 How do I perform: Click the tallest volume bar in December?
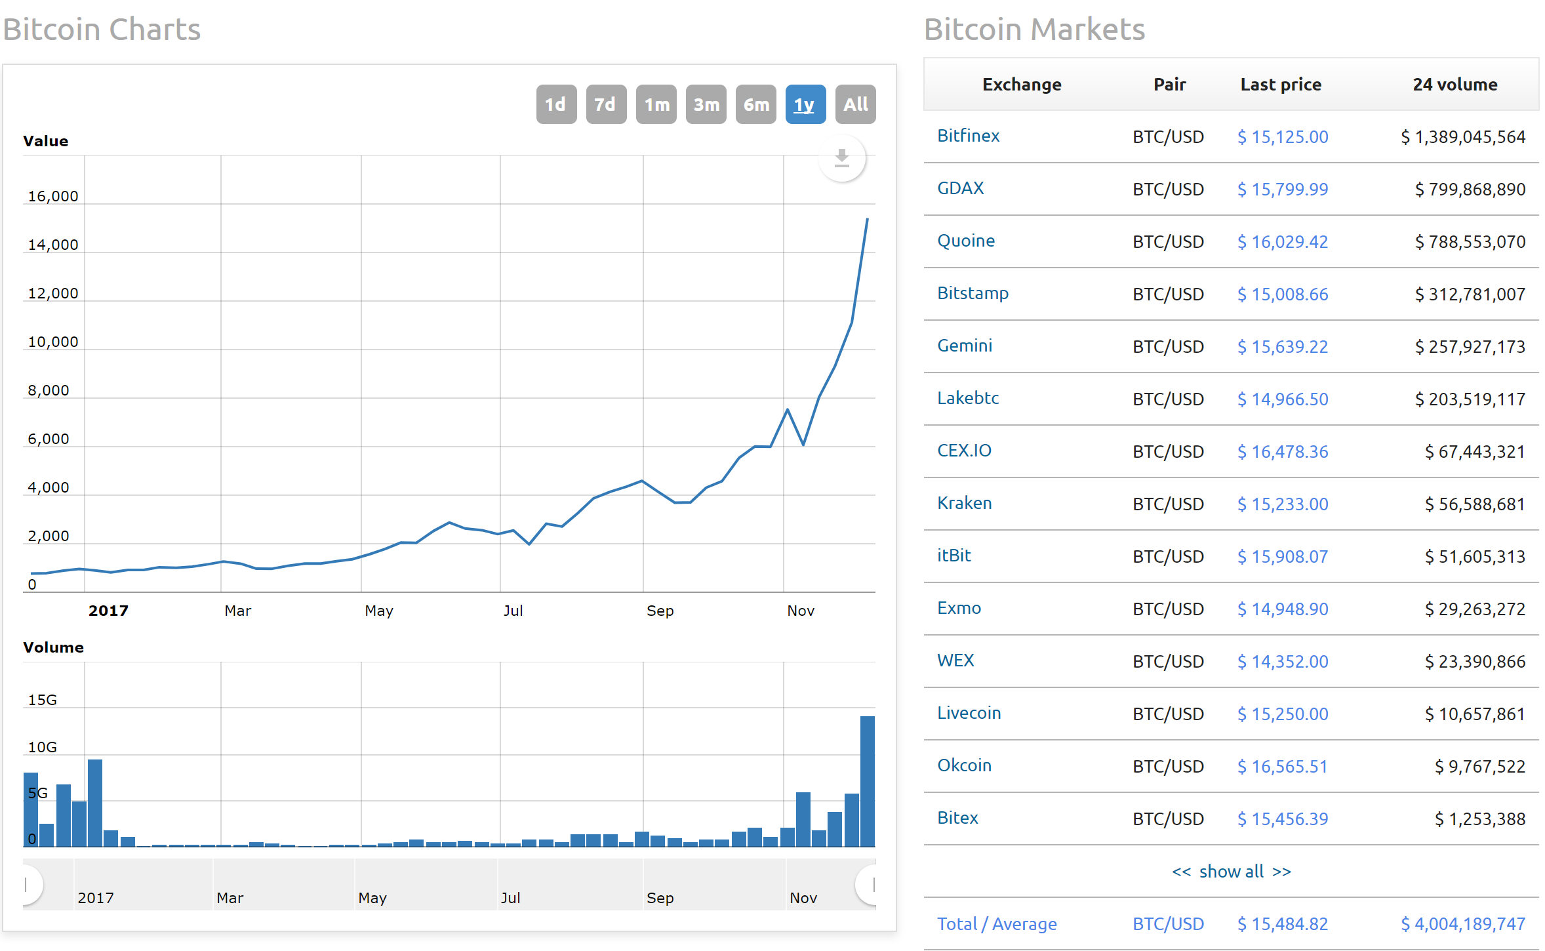coord(867,781)
